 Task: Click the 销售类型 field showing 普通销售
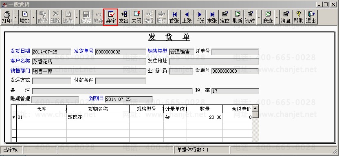tap(182, 52)
